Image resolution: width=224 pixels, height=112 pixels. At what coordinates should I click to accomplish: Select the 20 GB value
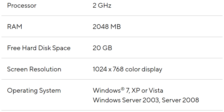pos(102,48)
